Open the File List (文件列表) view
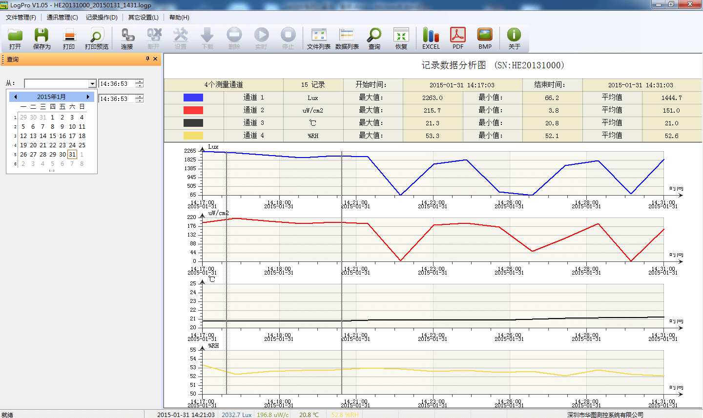The image size is (703, 418). [318, 38]
